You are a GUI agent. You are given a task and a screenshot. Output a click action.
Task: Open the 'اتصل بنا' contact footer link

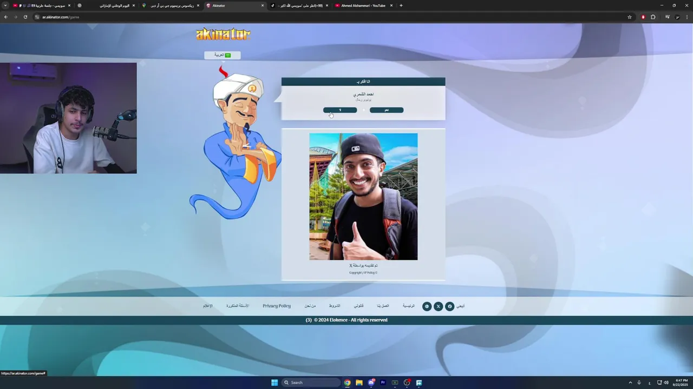(x=383, y=306)
